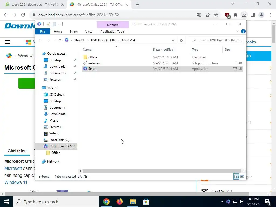The width and height of the screenshot is (276, 207).
Task: Switch to the View ribbon tab
Action: tap(89, 32)
